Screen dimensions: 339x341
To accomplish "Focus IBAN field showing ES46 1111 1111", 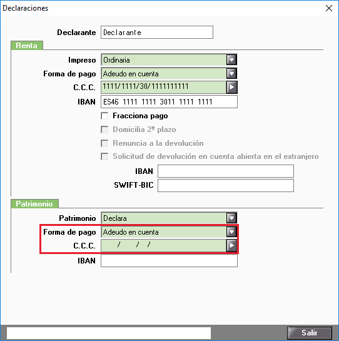I will [169, 101].
